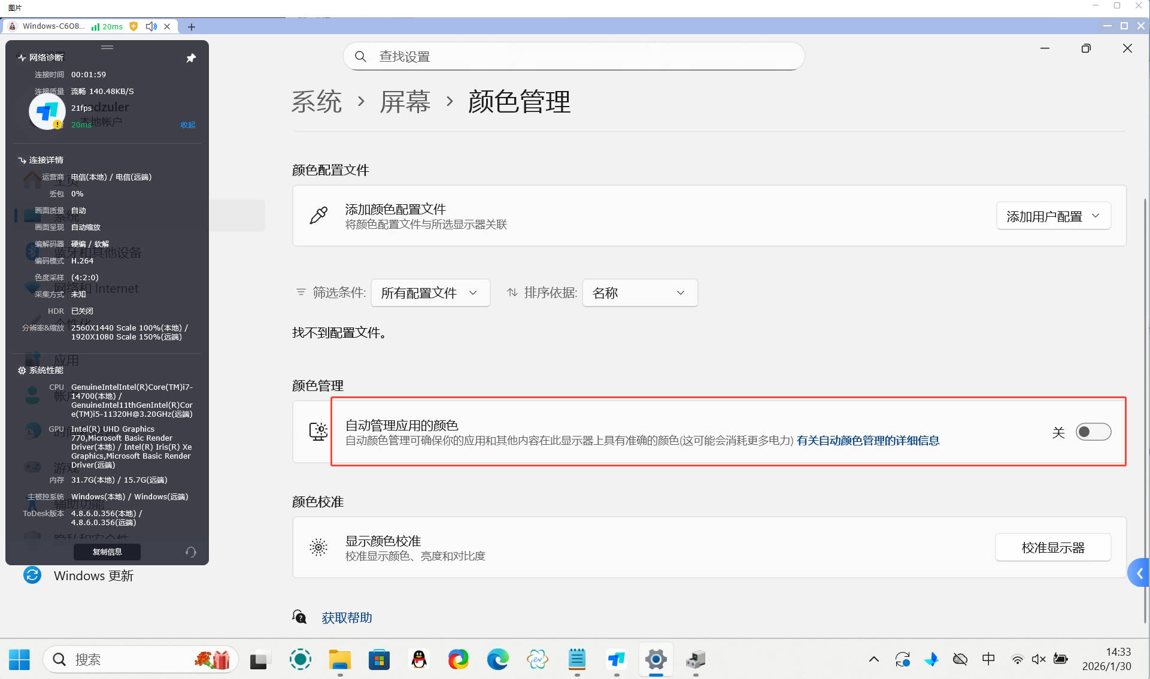
Task: Expand the 添加用户配置 button options
Action: tap(1053, 216)
